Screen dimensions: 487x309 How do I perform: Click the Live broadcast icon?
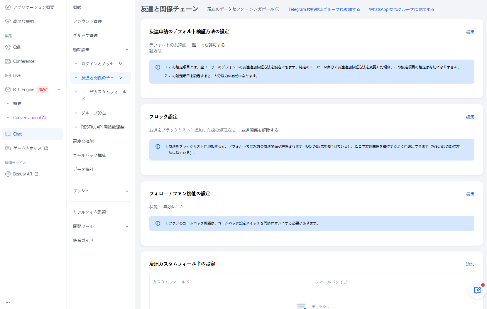tap(8, 75)
